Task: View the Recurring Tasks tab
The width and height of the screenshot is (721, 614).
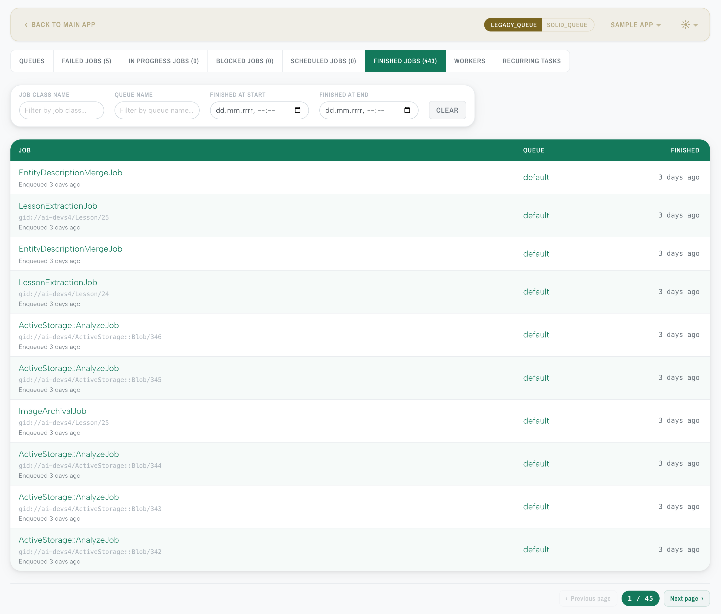Action: pos(531,61)
